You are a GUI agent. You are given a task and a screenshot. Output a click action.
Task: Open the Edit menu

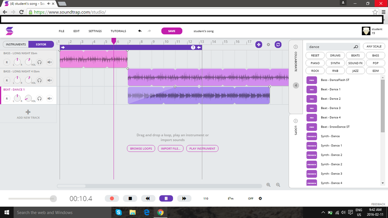[x=76, y=31]
